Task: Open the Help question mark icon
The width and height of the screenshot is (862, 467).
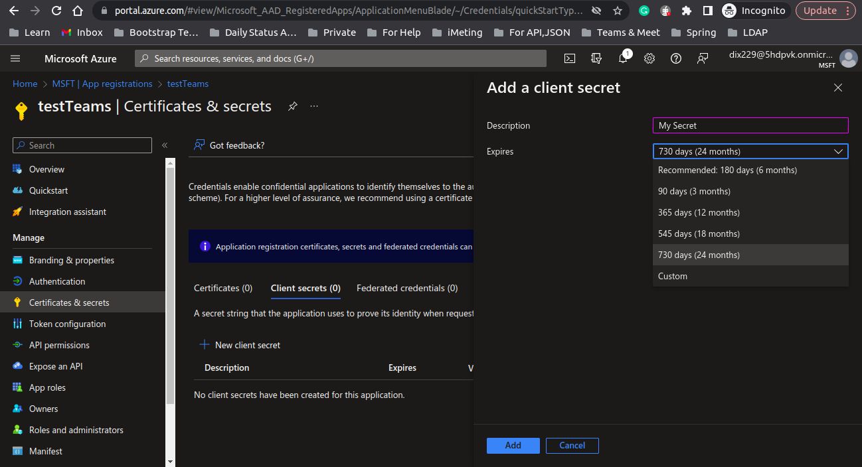Action: (676, 58)
